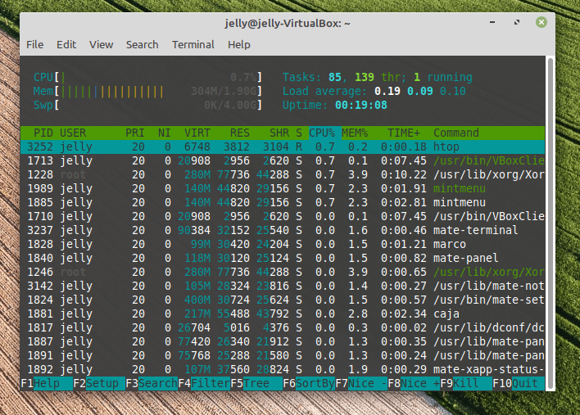Screen dimensions: 580x415
Task: Sort by RES column header
Action: 240,133
